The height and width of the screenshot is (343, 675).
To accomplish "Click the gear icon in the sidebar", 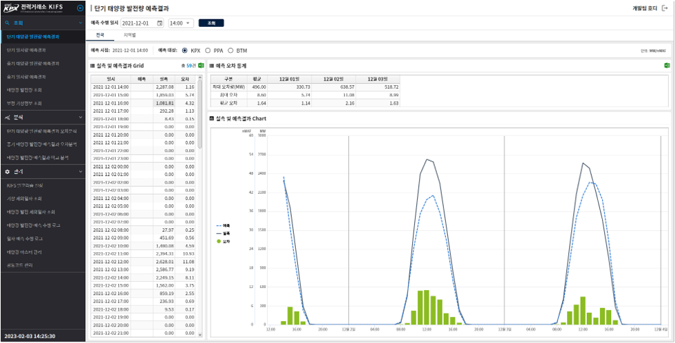I will [x=8, y=171].
